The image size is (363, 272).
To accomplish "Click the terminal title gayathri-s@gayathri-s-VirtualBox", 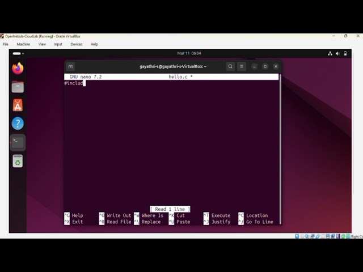I will 172,67.
